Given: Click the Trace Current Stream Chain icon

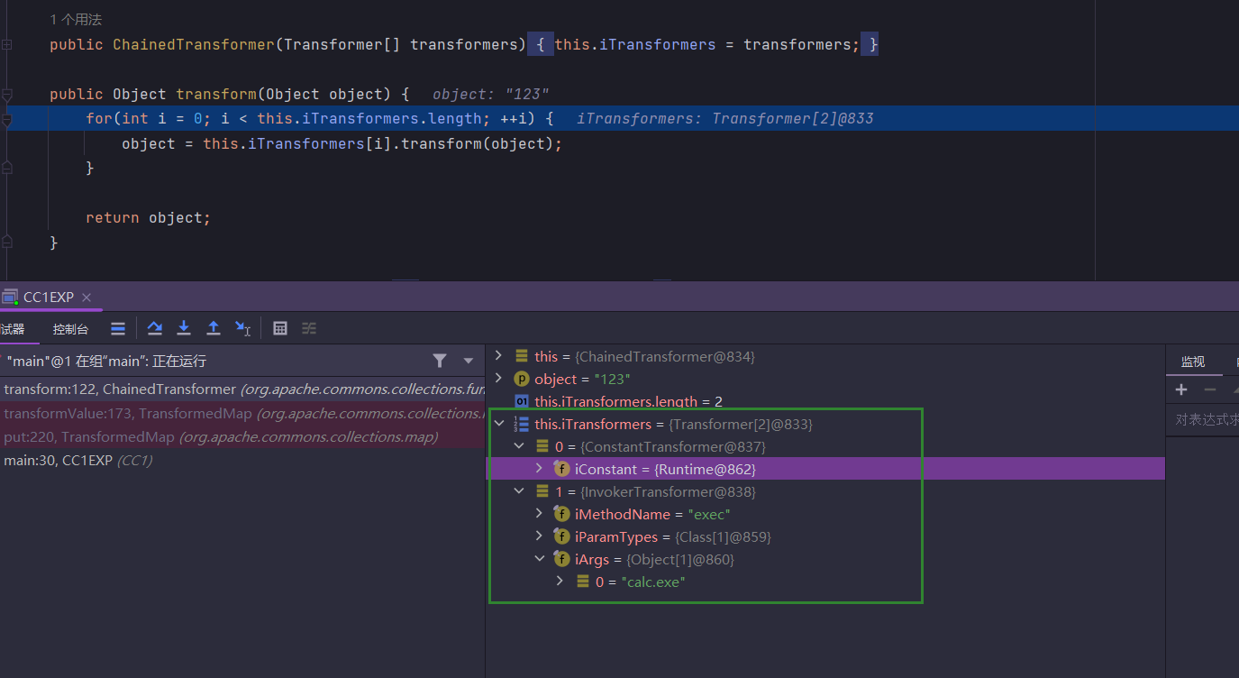Looking at the screenshot, I should pyautogui.click(x=309, y=328).
